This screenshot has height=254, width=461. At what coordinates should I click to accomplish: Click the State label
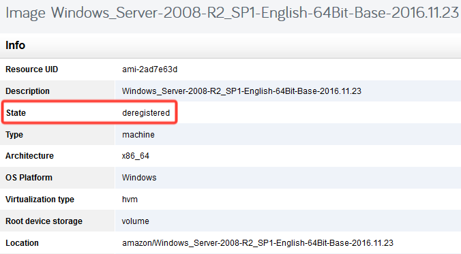[x=16, y=113]
